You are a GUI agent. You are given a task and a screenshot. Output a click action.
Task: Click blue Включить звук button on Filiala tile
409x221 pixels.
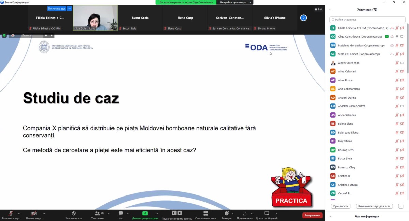point(57,8)
